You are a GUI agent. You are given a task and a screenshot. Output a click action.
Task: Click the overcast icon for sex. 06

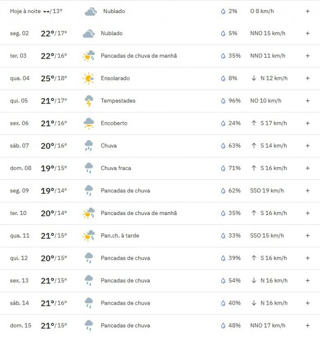[x=89, y=123]
